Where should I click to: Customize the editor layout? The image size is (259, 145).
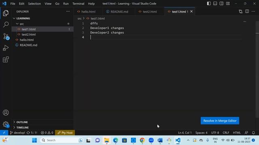[228, 4]
